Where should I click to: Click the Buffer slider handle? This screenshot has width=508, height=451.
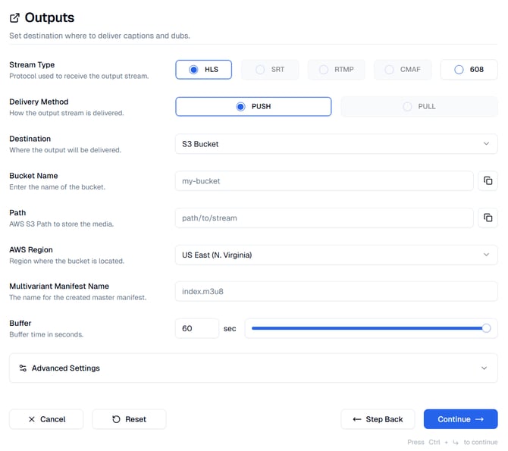tap(486, 328)
